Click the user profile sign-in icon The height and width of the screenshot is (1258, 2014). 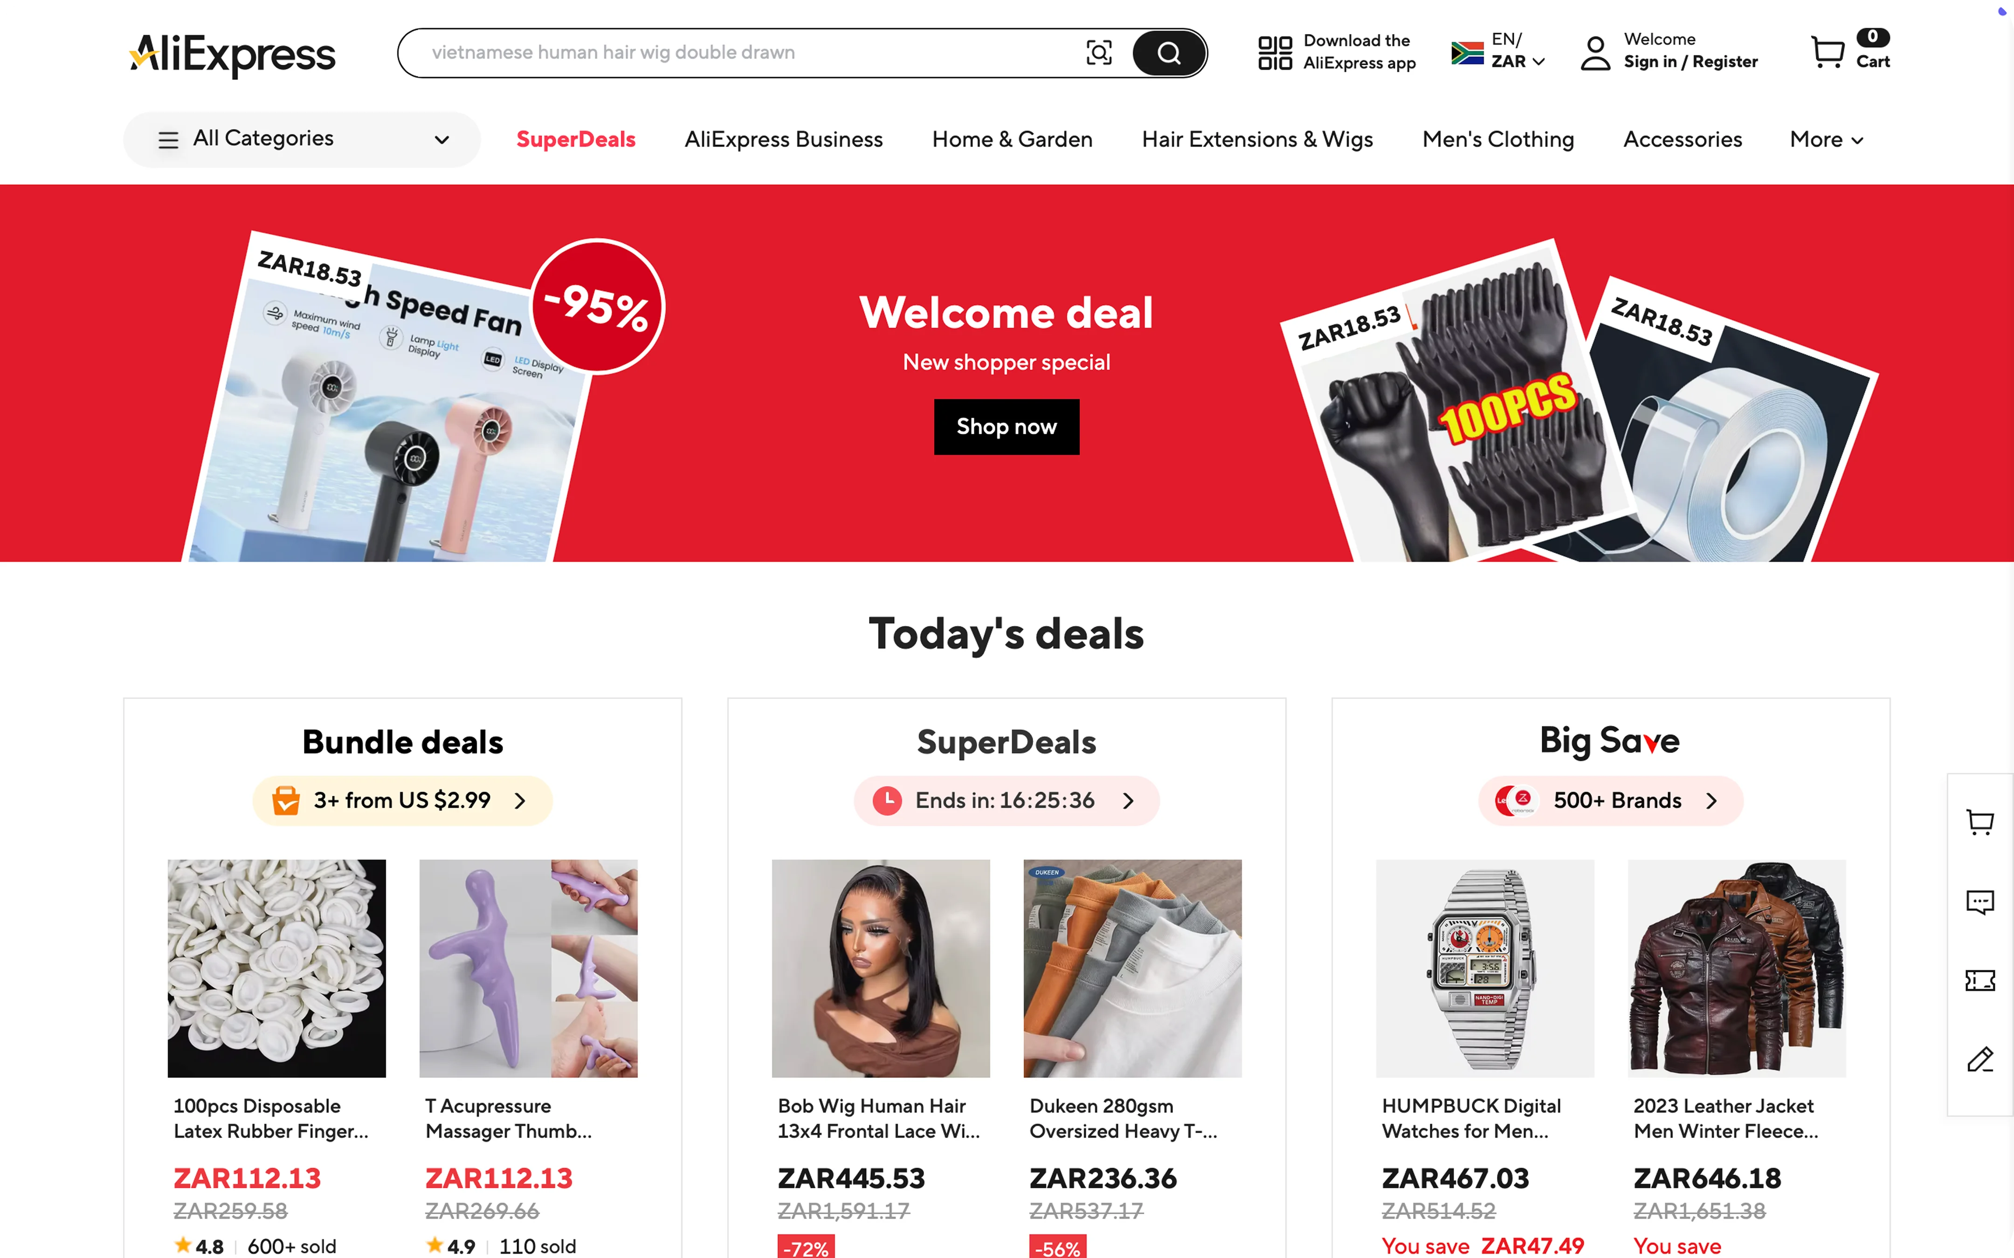click(x=1594, y=52)
